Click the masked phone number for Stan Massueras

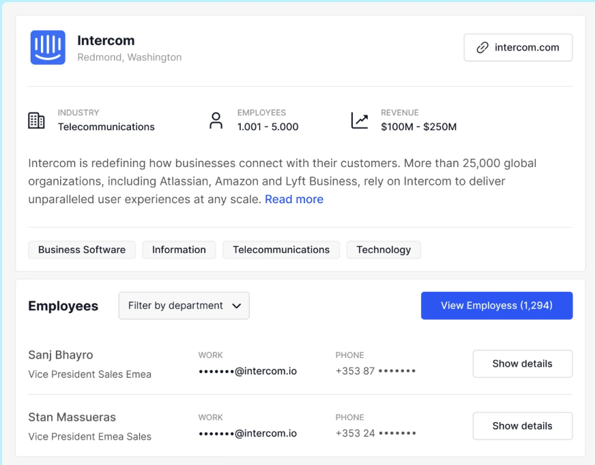click(x=375, y=433)
